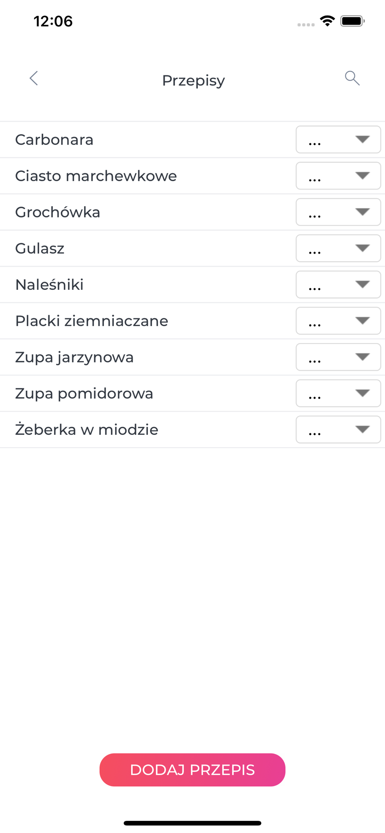Open the recipe search magnifier icon
This screenshot has height=833, width=385.
click(352, 78)
